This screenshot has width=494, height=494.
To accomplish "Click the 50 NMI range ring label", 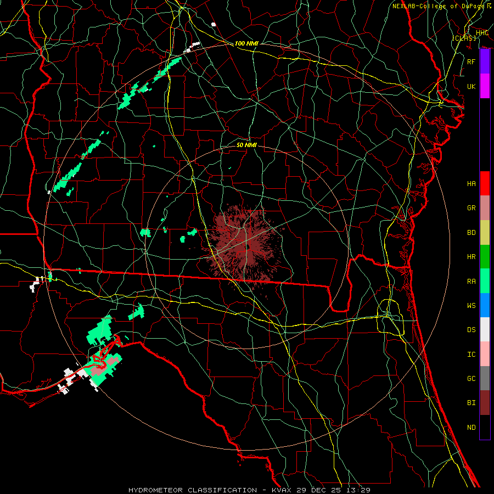I will (246, 145).
